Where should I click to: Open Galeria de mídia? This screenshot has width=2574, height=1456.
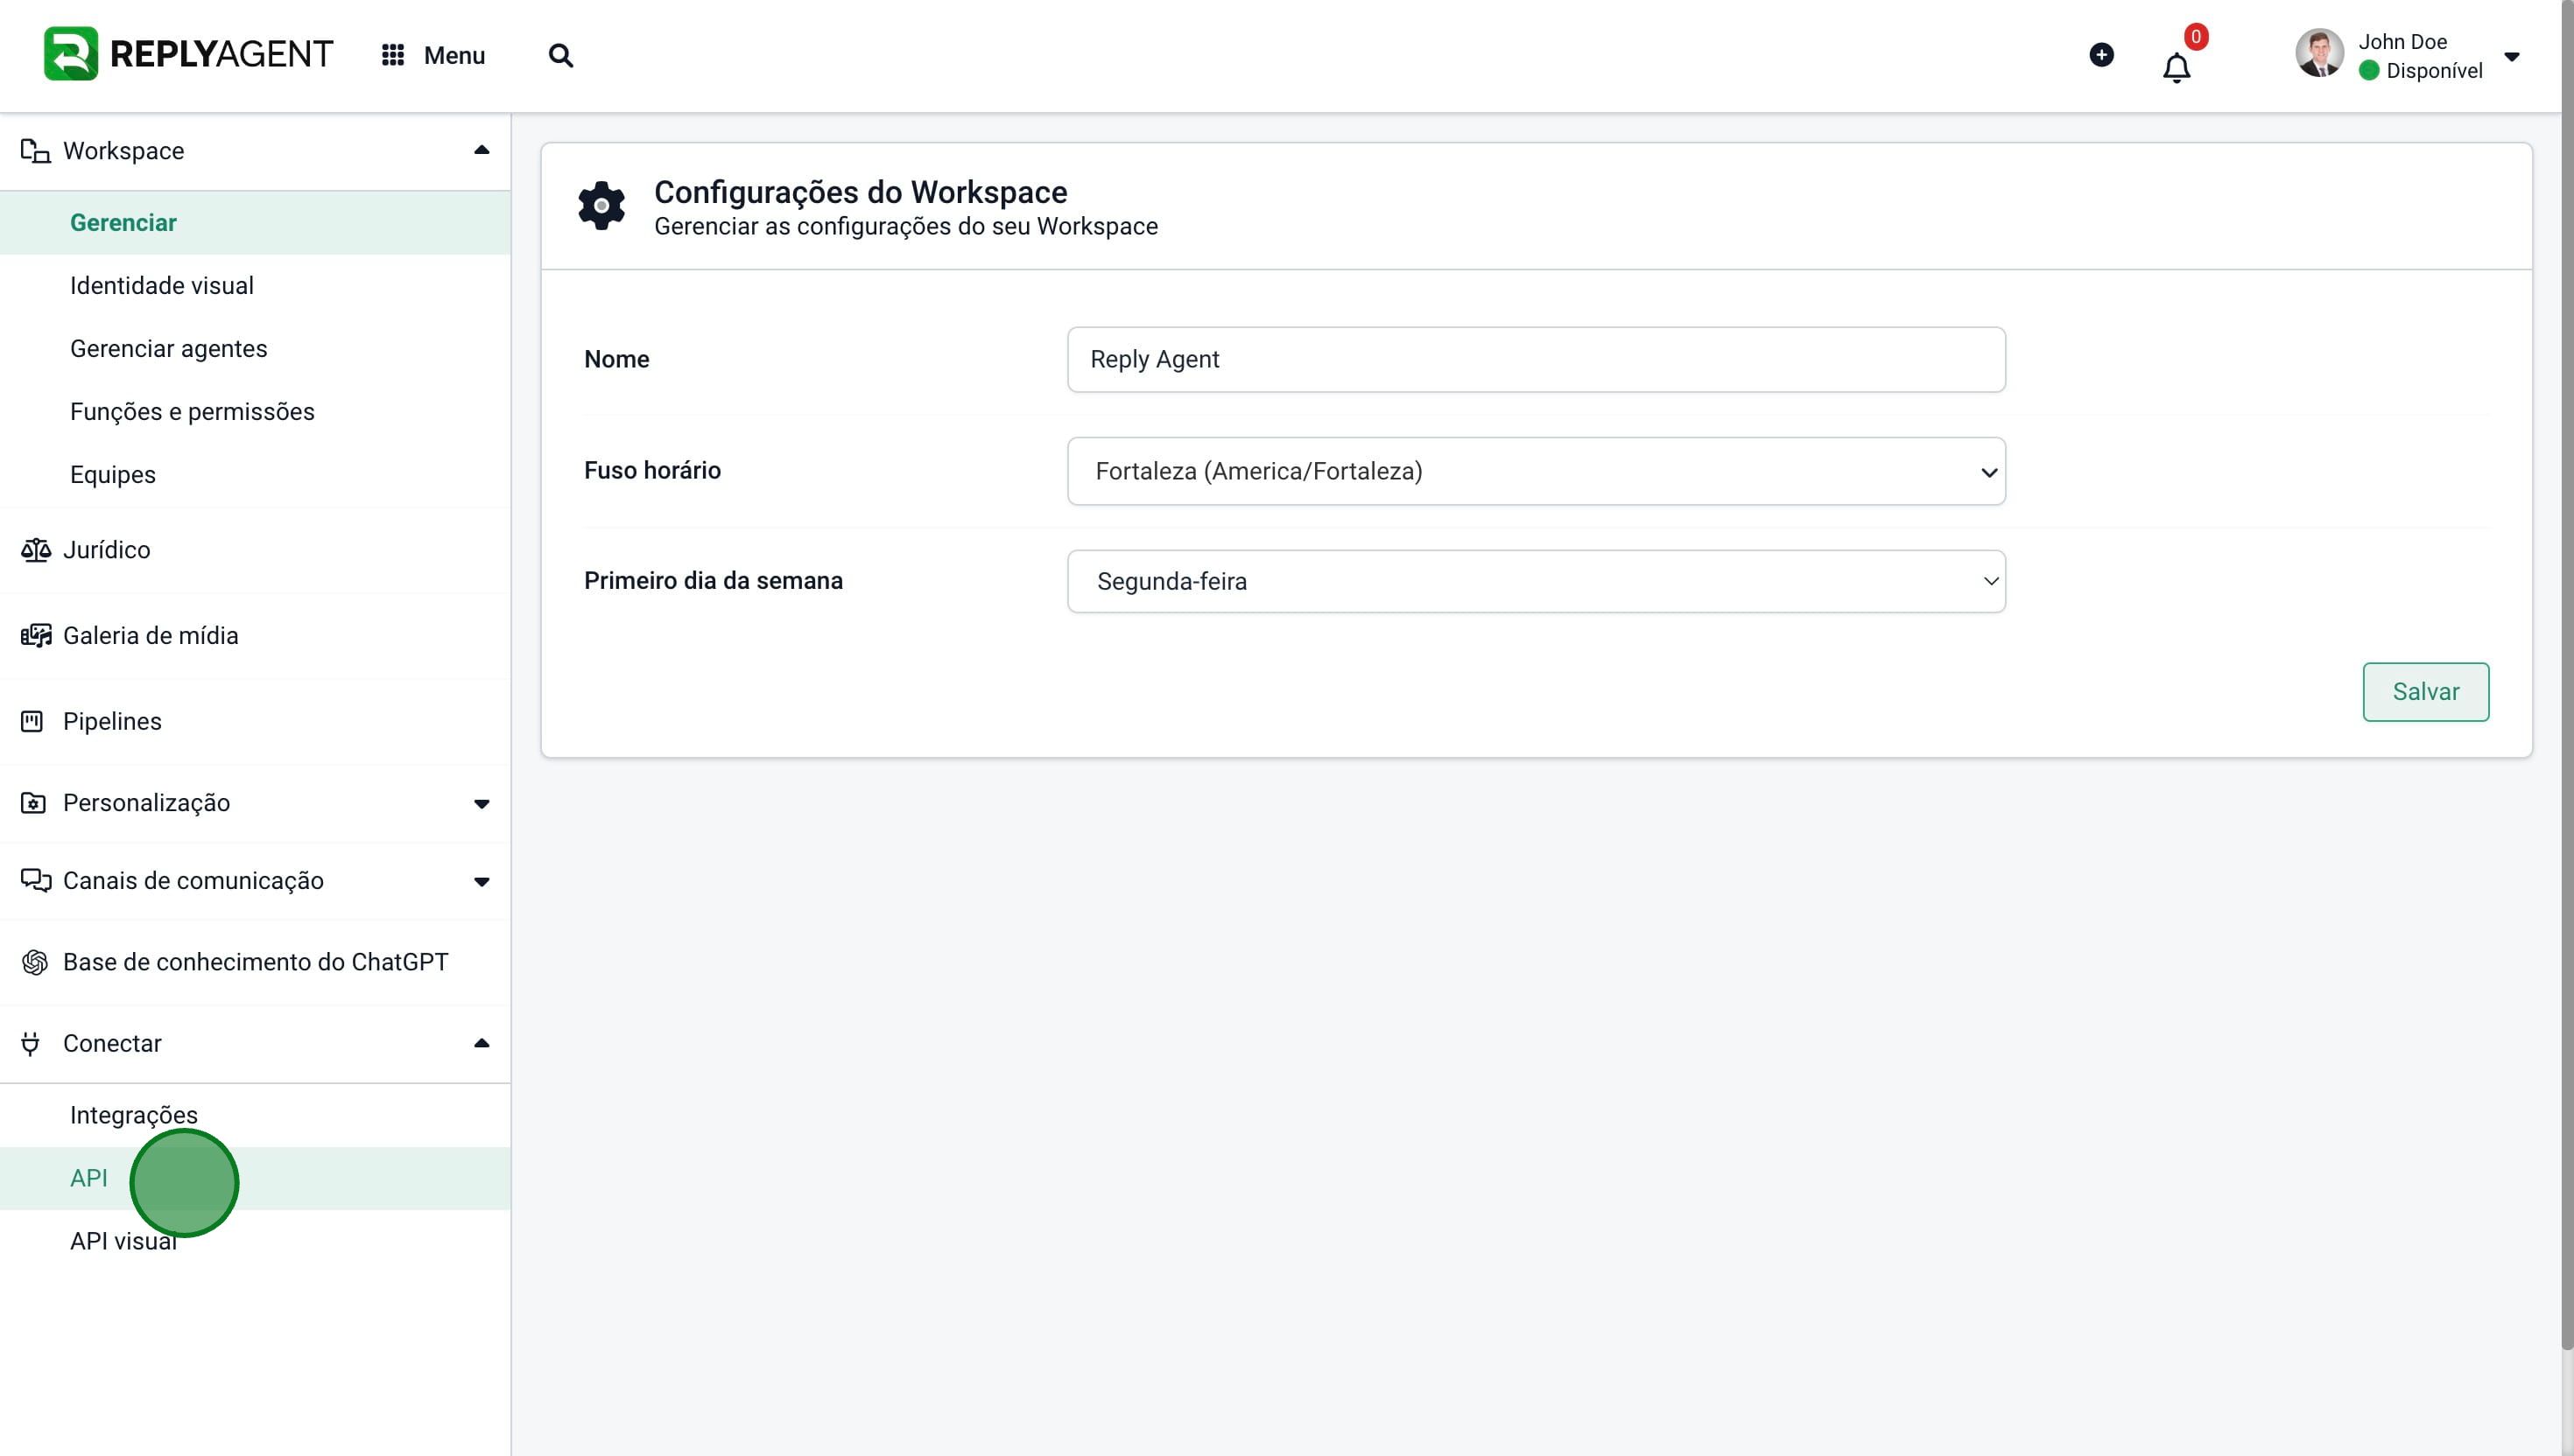click(255, 636)
